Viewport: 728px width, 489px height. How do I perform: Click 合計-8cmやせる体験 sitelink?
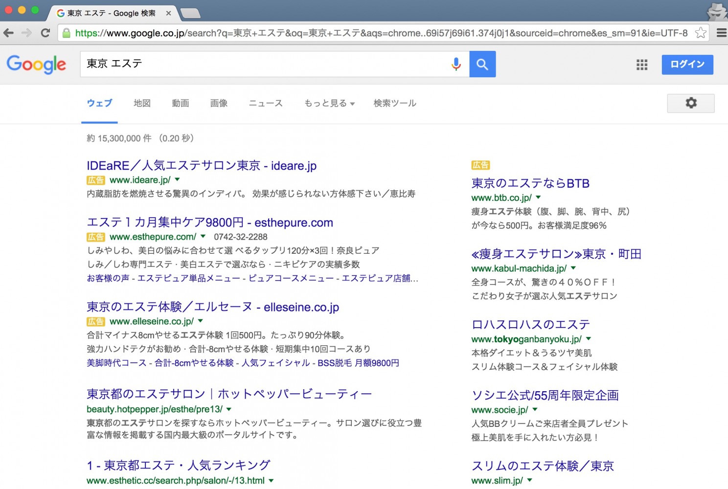pos(194,363)
